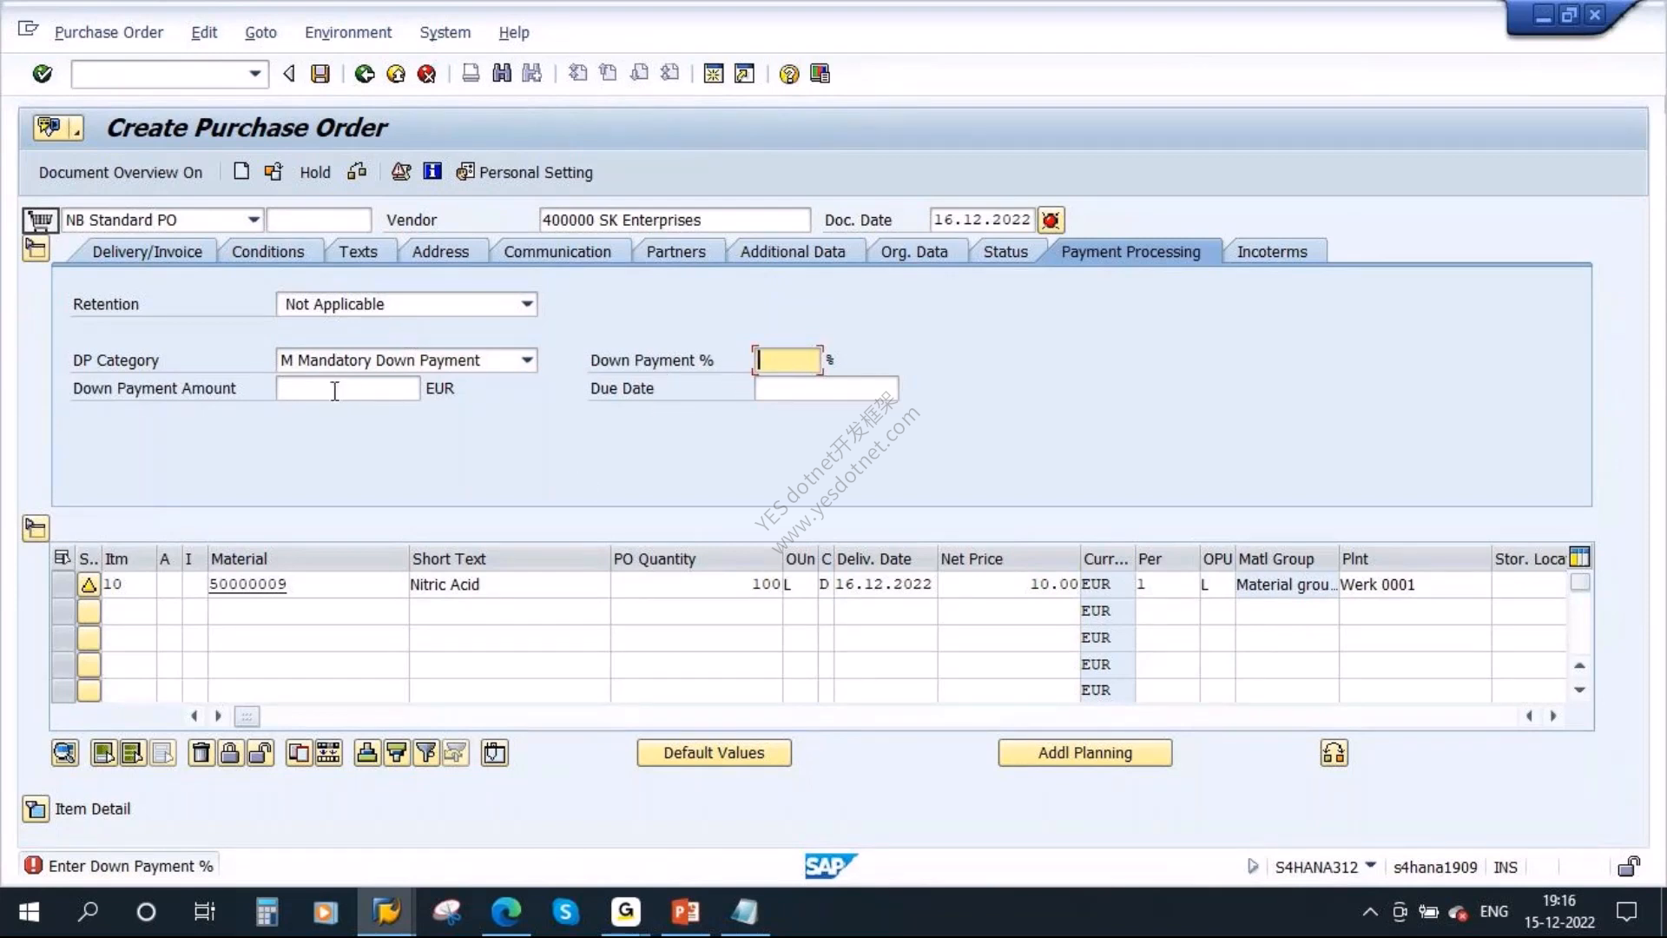Click the green Back arrow icon
1667x938 pixels.
pos(365,74)
